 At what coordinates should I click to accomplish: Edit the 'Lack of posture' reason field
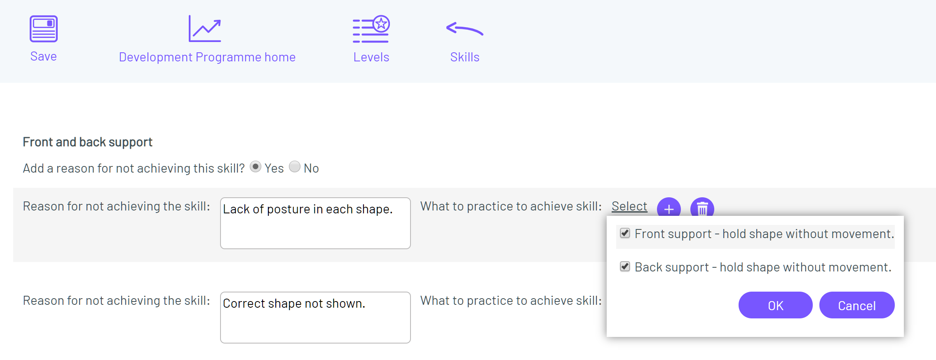pos(315,223)
